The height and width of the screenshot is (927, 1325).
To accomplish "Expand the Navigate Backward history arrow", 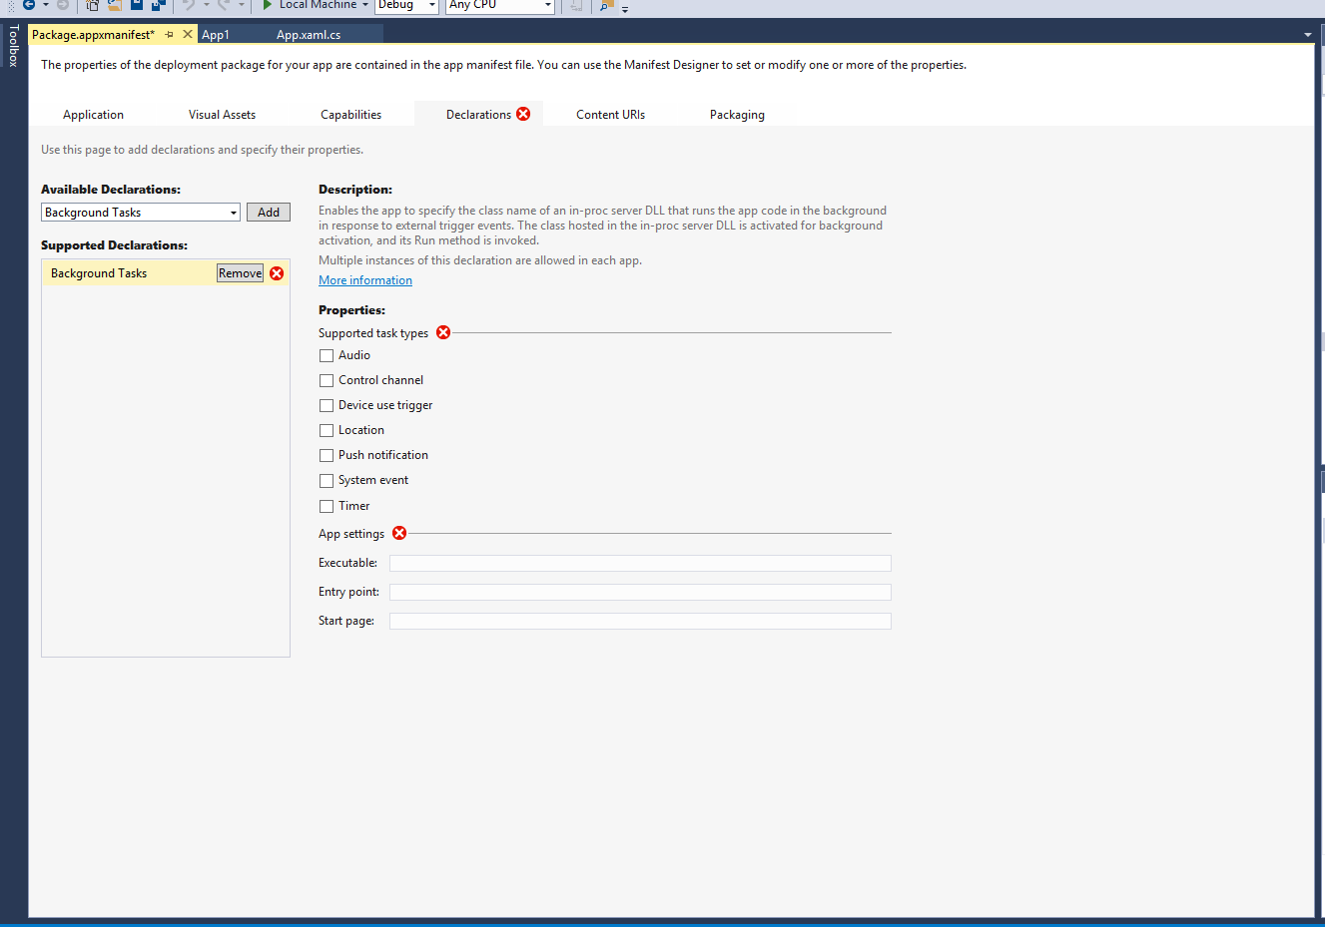I will [x=45, y=5].
